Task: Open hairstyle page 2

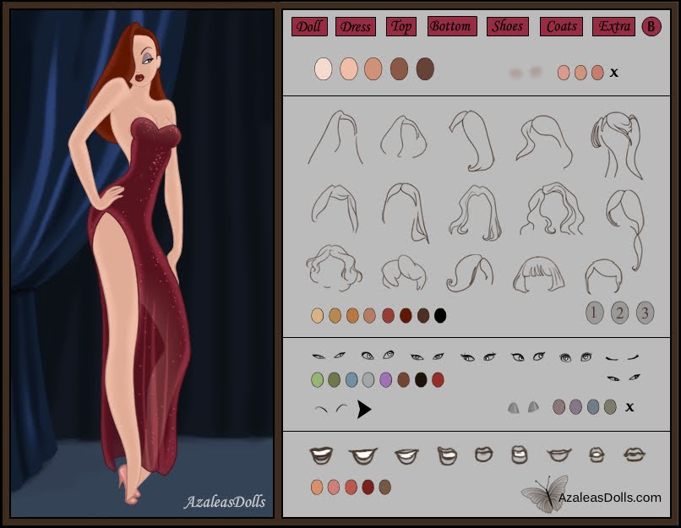Action: pos(620,313)
